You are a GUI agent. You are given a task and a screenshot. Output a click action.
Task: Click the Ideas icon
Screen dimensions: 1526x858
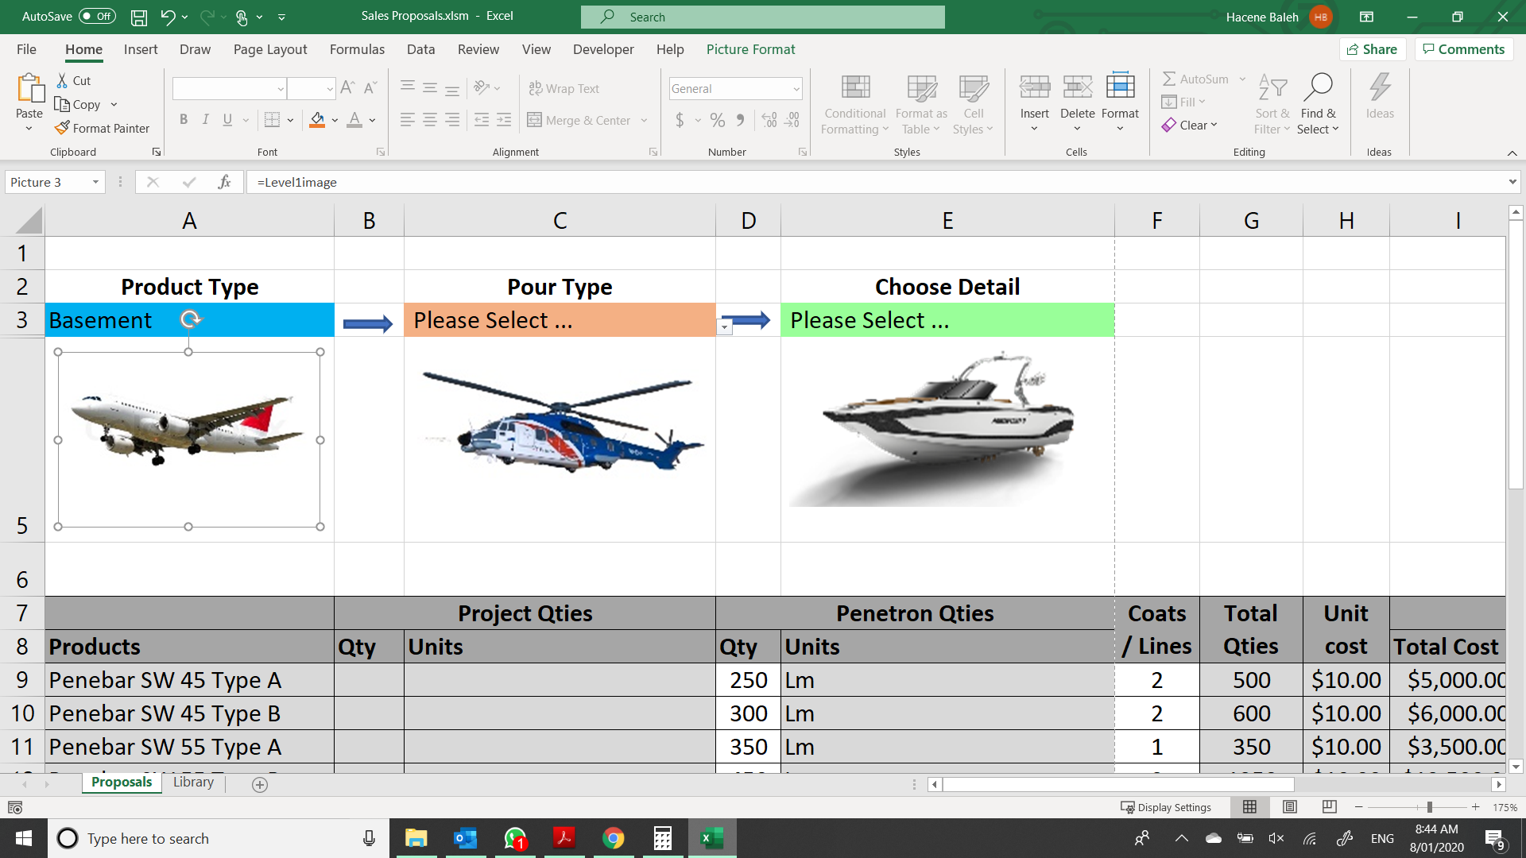[1380, 95]
